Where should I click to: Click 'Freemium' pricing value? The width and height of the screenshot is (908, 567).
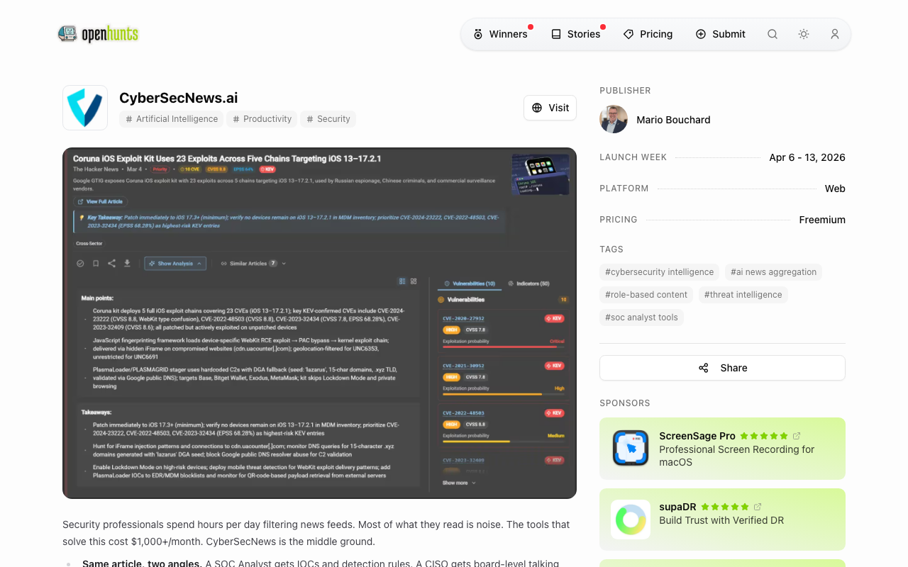(822, 220)
